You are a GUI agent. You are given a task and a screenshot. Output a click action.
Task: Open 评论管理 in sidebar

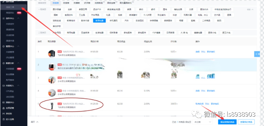point(10,58)
